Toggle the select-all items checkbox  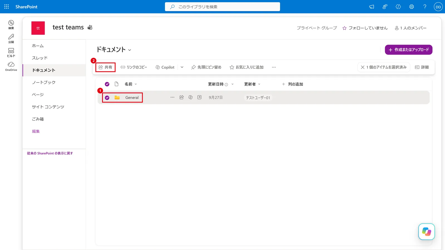[x=107, y=84]
